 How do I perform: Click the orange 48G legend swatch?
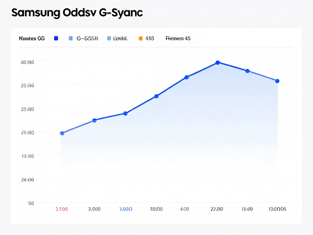tap(141, 38)
